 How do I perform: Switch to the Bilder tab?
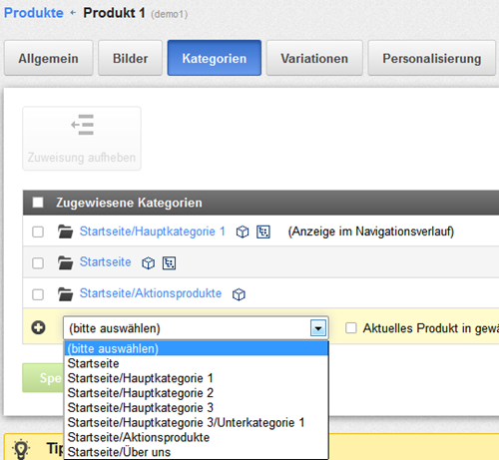pyautogui.click(x=130, y=58)
